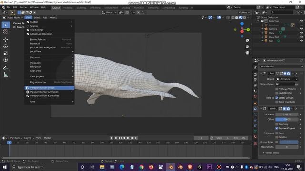Jump to the first frame

(x=116, y=138)
